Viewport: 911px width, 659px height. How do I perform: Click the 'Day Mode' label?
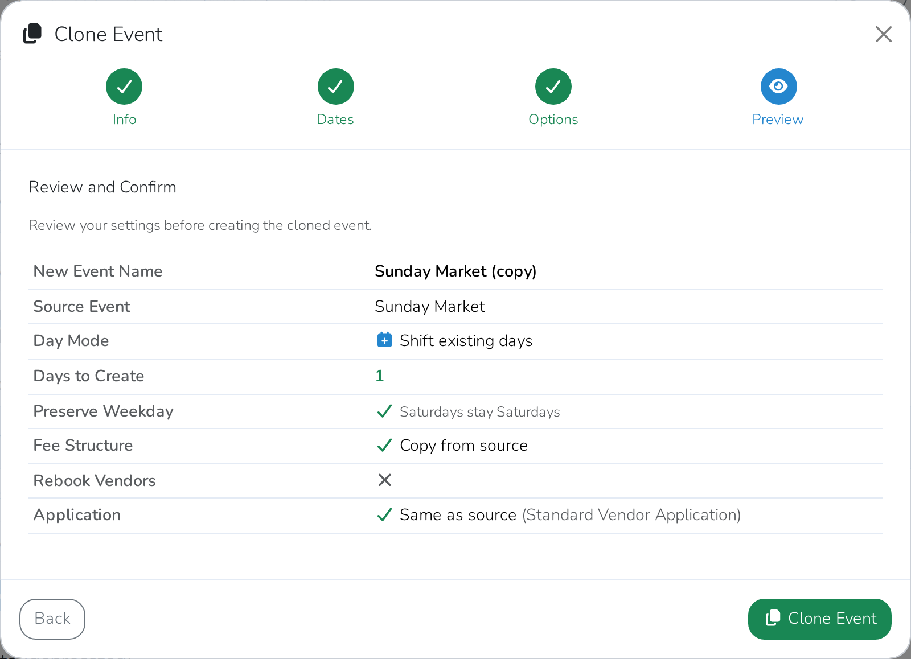(x=71, y=341)
